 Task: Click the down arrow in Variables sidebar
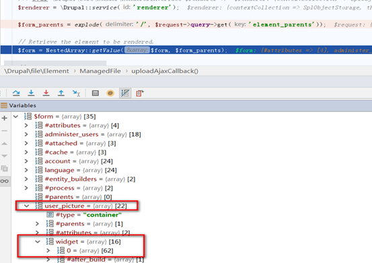click(5, 156)
